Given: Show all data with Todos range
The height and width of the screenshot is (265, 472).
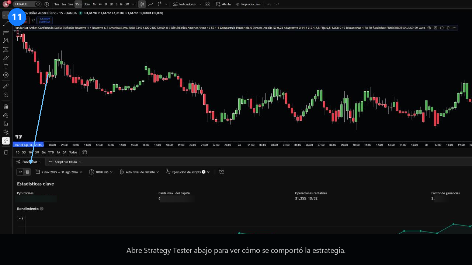Looking at the screenshot, I should [73, 152].
